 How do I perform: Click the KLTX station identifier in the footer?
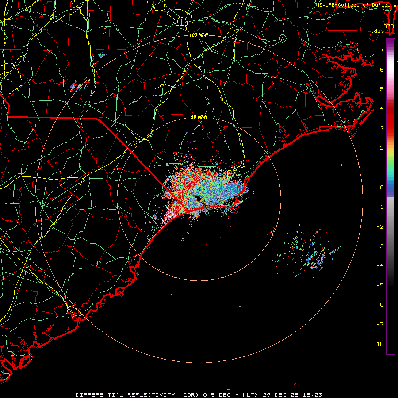(251, 395)
